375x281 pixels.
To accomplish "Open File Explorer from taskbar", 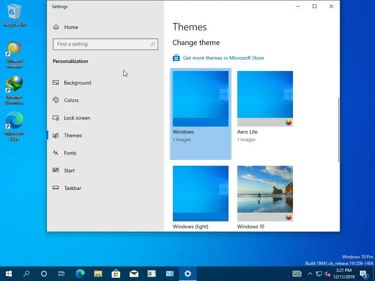I will point(98,274).
